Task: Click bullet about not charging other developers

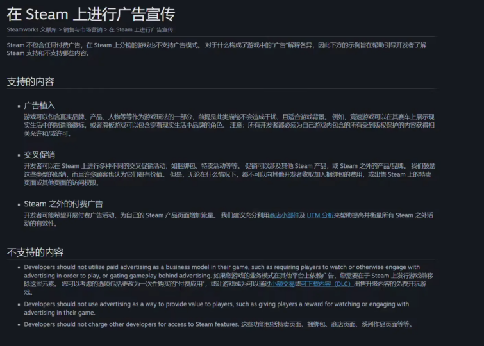Action: coord(218,324)
